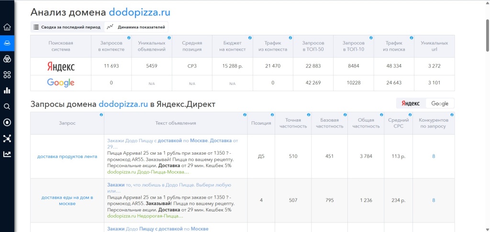Open the network nodes sidebar icon

[x=7, y=138]
